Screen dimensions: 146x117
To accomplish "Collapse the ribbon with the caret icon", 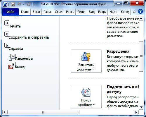I will 134,12.
